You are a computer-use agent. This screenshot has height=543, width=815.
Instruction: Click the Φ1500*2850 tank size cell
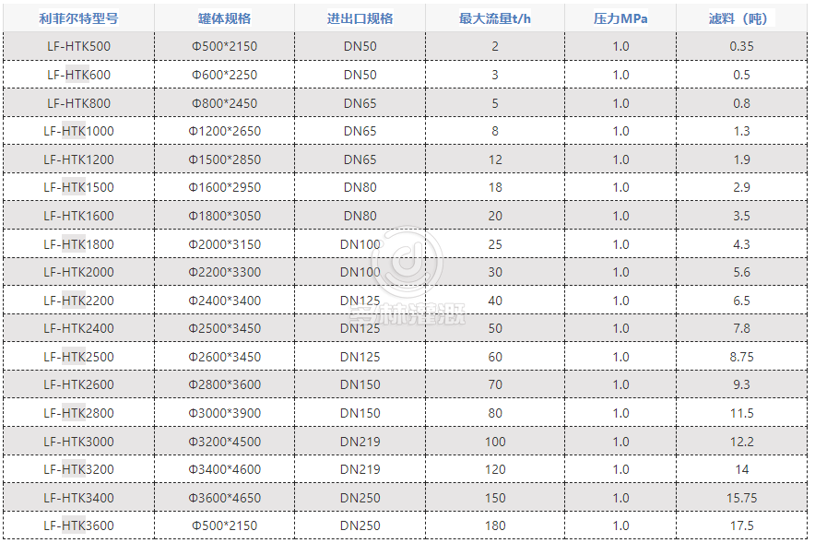[225, 159]
